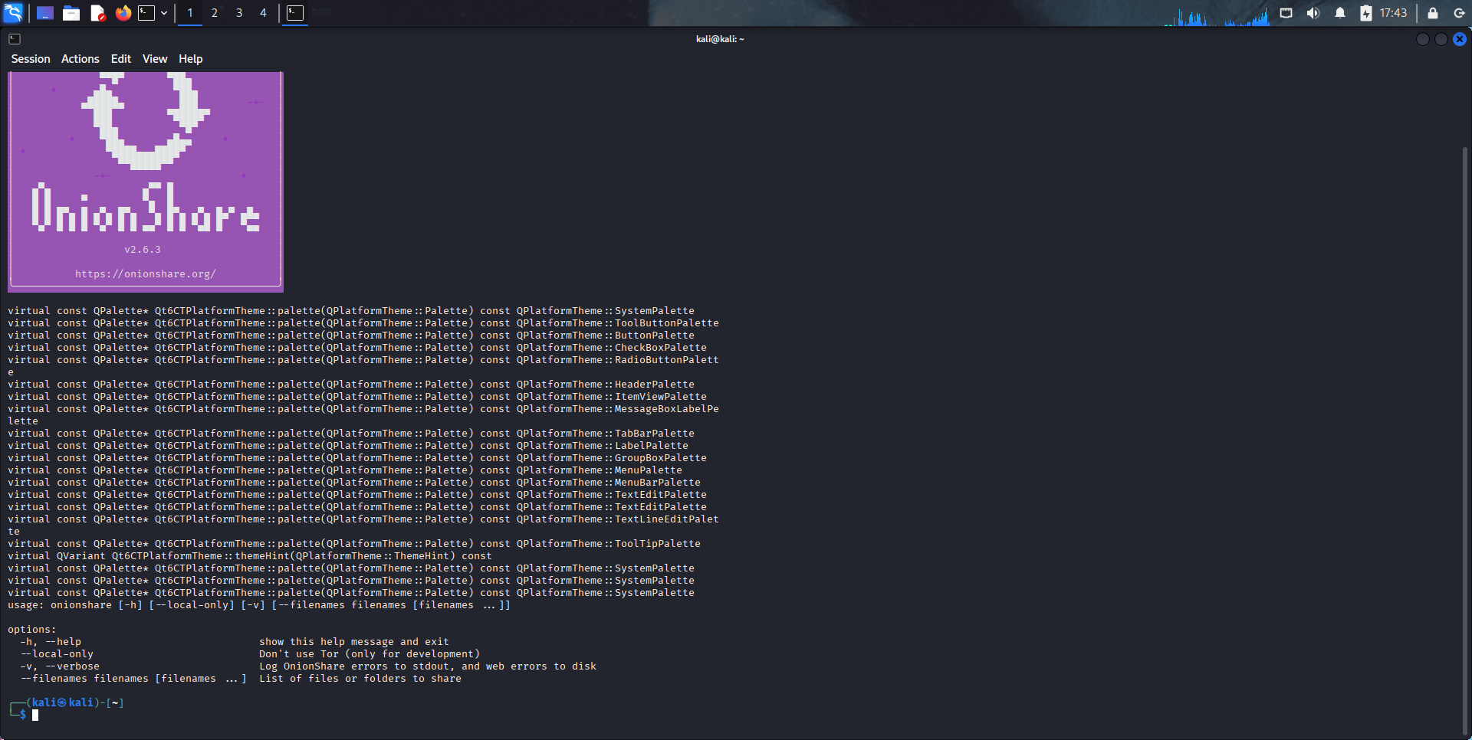Open the Actions menu

tap(80, 59)
